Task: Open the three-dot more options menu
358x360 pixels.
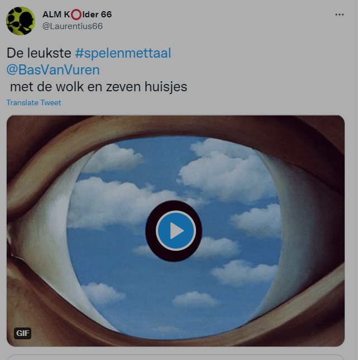Action: pos(339,15)
